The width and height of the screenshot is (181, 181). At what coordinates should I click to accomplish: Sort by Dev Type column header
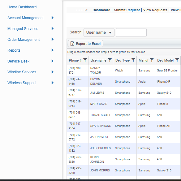point(123,60)
